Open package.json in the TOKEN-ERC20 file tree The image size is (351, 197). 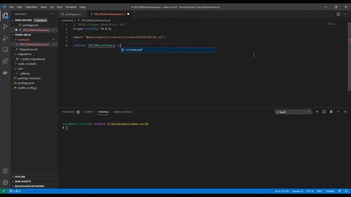pos(26,83)
